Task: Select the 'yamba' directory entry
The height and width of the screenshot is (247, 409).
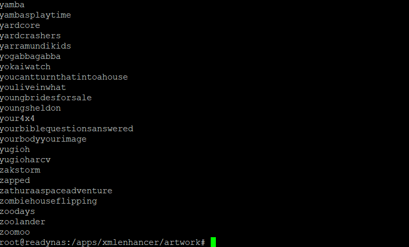Action: point(12,5)
